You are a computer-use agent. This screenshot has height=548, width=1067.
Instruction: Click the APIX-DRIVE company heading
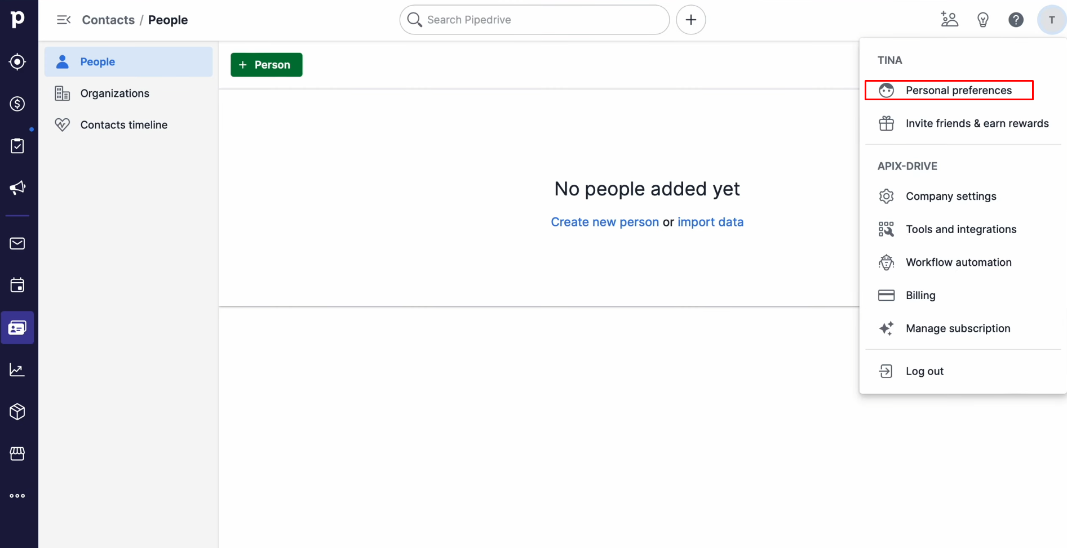pos(907,166)
